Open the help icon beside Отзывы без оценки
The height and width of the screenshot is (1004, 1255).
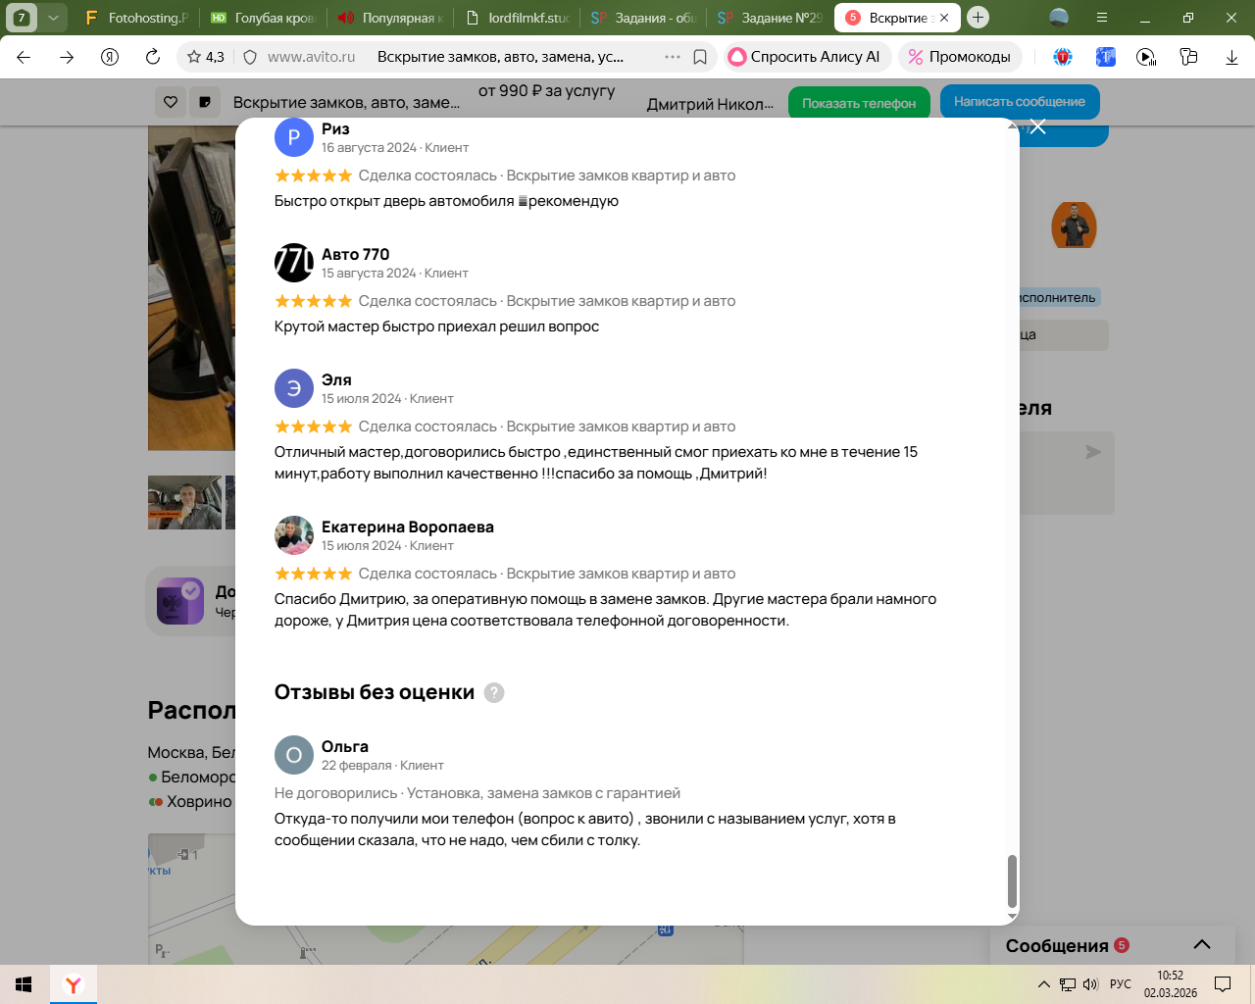(x=494, y=692)
